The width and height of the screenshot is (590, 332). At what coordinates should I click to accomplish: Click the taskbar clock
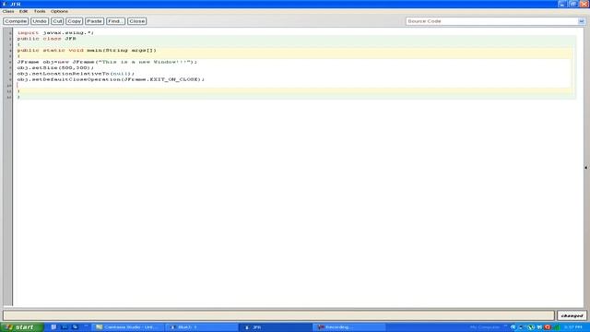[573, 327]
